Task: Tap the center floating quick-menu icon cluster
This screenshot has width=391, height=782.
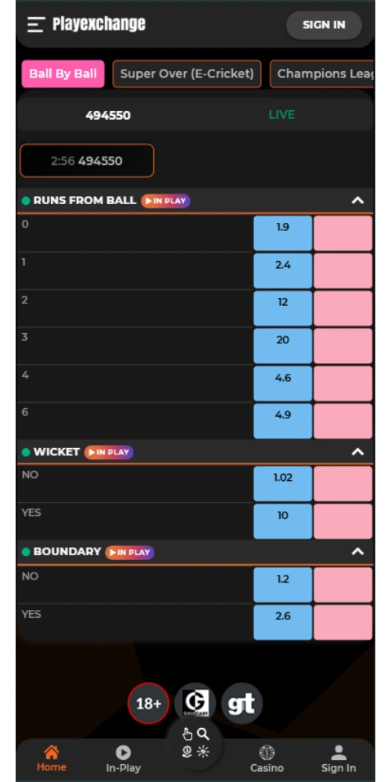Action: [195, 743]
